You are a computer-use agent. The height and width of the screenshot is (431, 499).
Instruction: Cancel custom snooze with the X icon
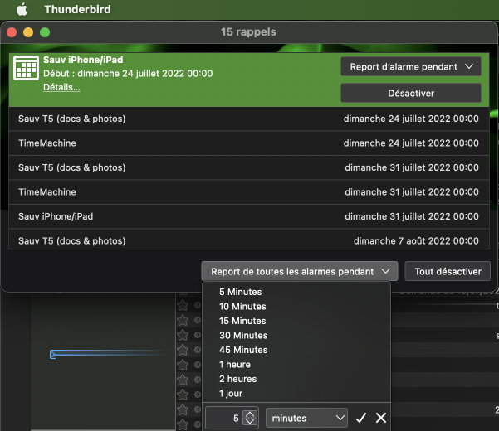point(381,419)
